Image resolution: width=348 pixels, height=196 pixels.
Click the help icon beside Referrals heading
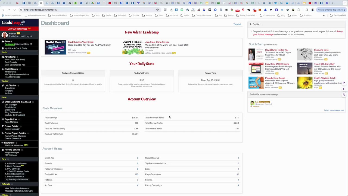pyautogui.click(x=12, y=184)
